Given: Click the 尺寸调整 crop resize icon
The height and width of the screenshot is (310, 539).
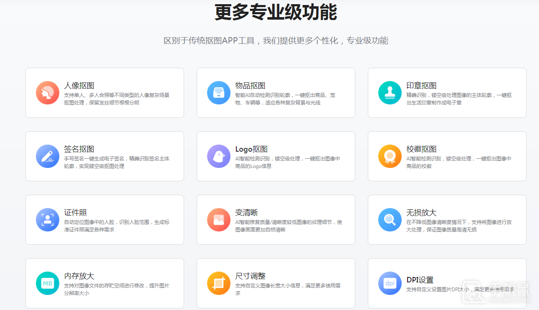Looking at the screenshot, I should pyautogui.click(x=218, y=283).
